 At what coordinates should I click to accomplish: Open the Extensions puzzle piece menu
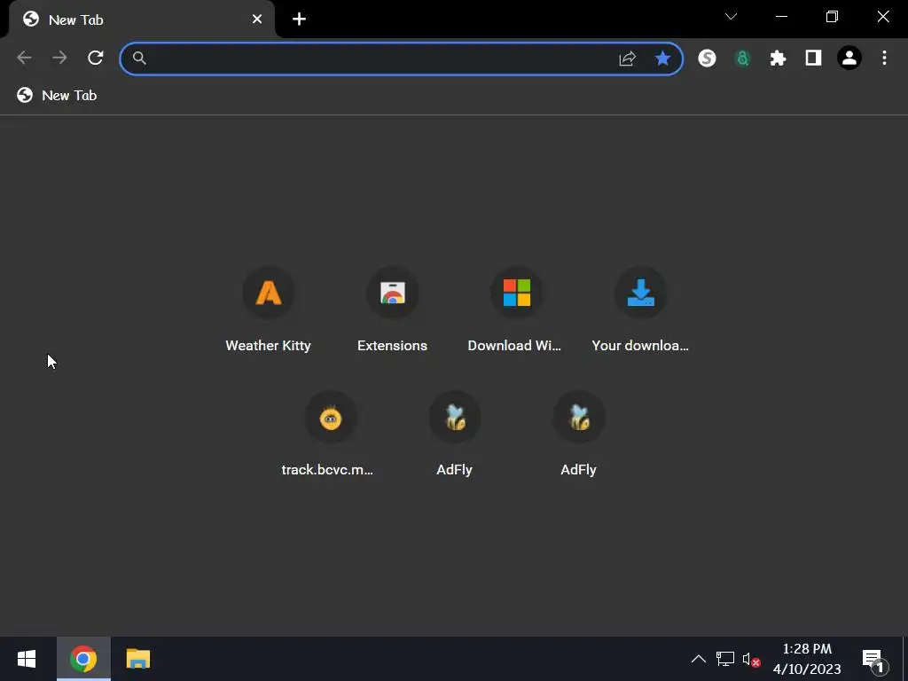pos(778,58)
